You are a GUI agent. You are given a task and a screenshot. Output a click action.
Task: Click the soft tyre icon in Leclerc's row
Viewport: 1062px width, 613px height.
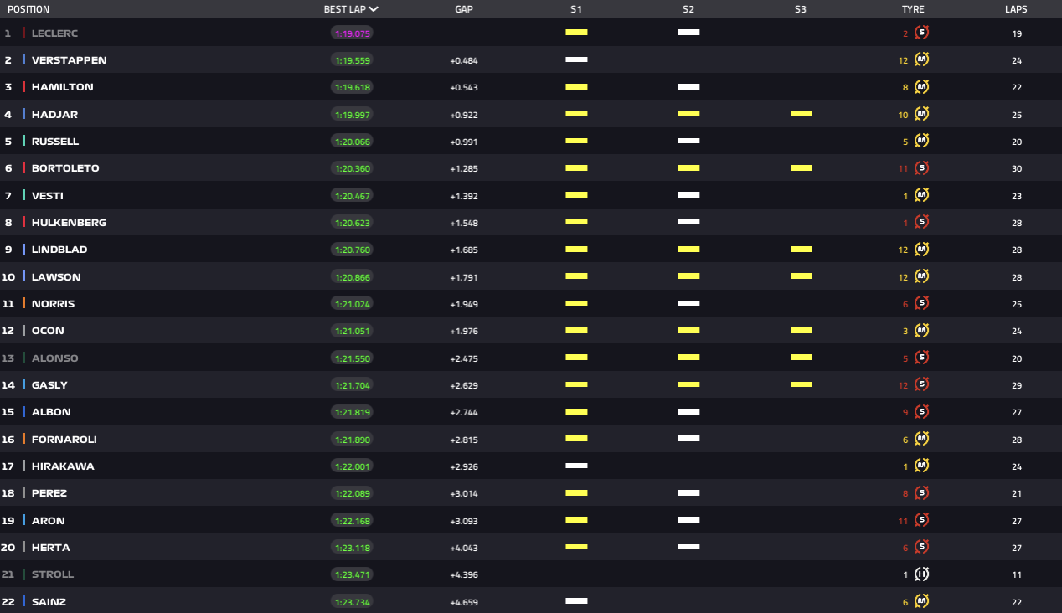[x=922, y=33]
